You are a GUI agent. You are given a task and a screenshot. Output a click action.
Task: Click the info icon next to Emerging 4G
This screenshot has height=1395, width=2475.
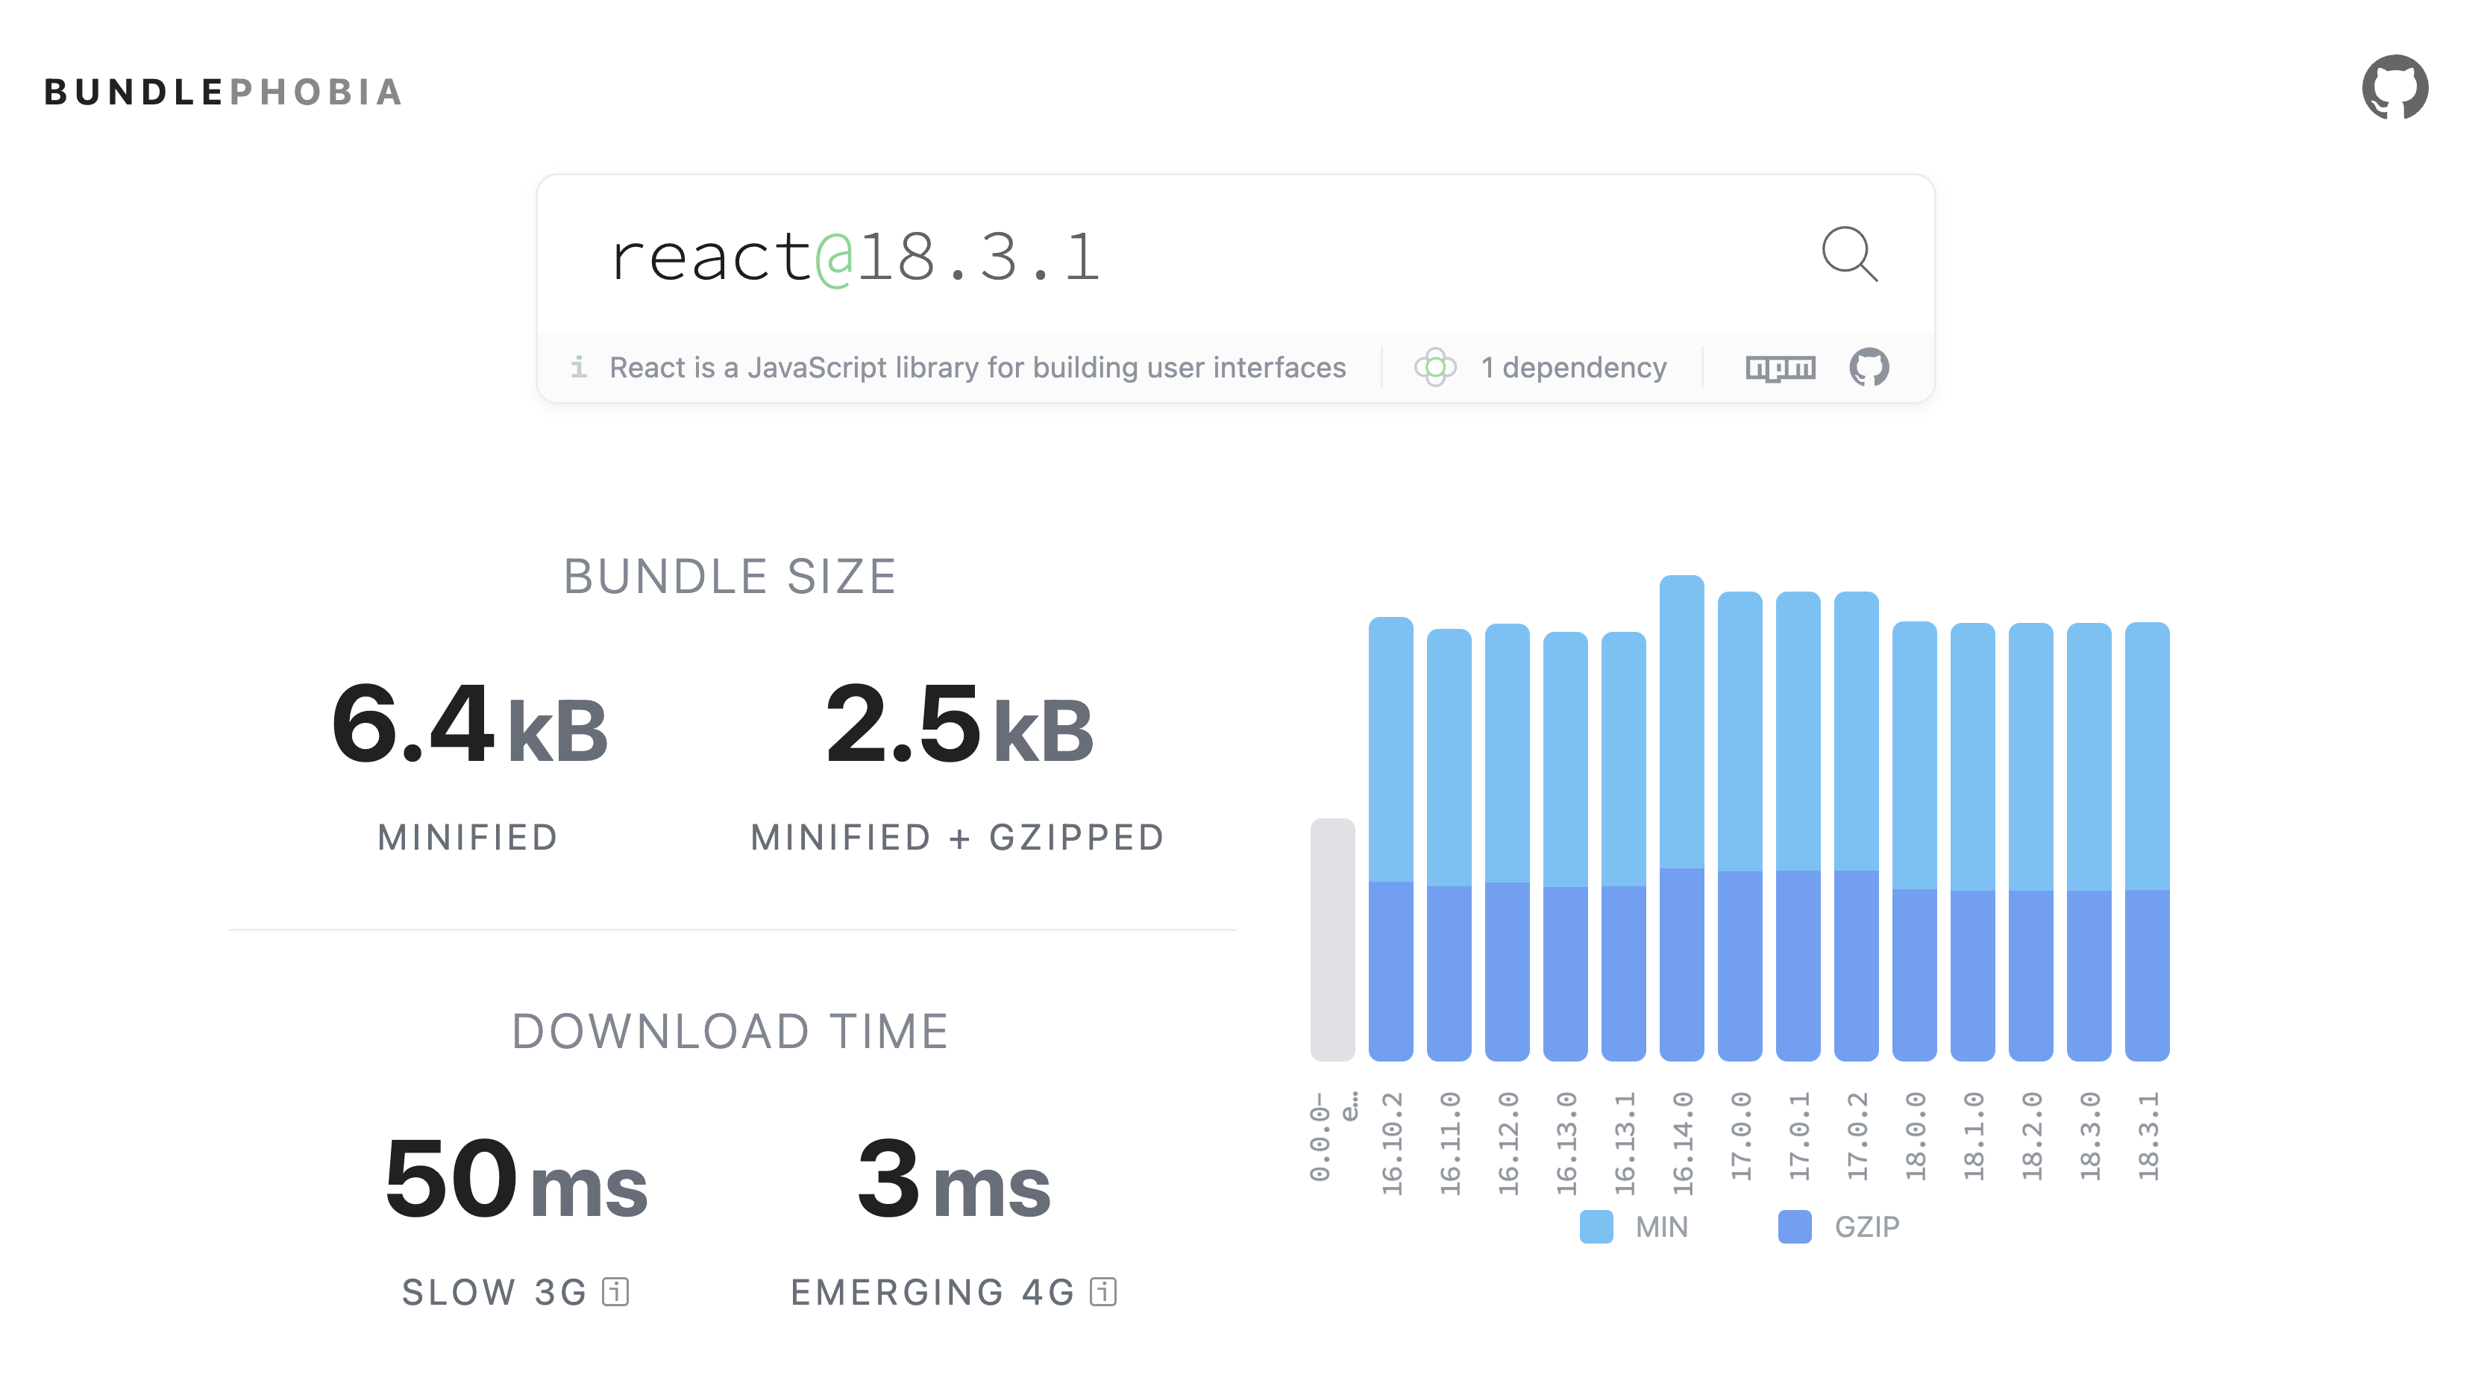[1103, 1291]
